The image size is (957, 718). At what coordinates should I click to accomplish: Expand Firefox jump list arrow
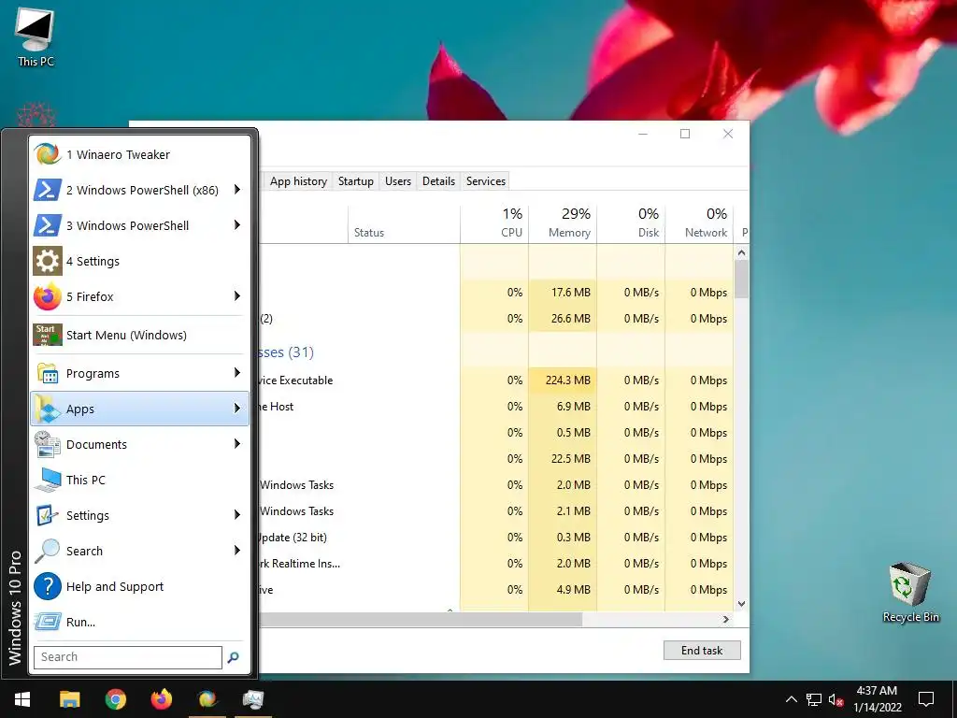pos(237,296)
